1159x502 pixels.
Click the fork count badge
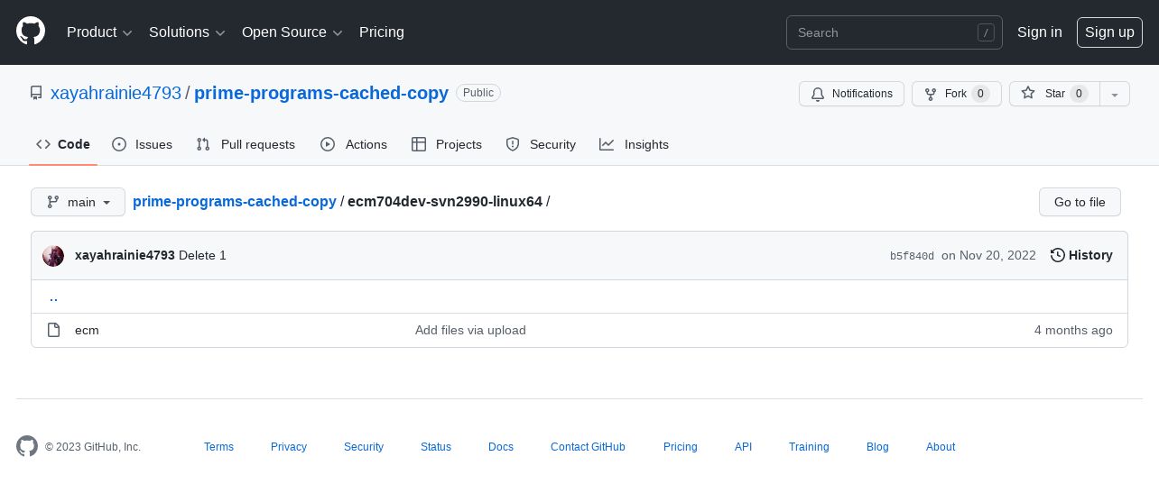[x=980, y=94]
